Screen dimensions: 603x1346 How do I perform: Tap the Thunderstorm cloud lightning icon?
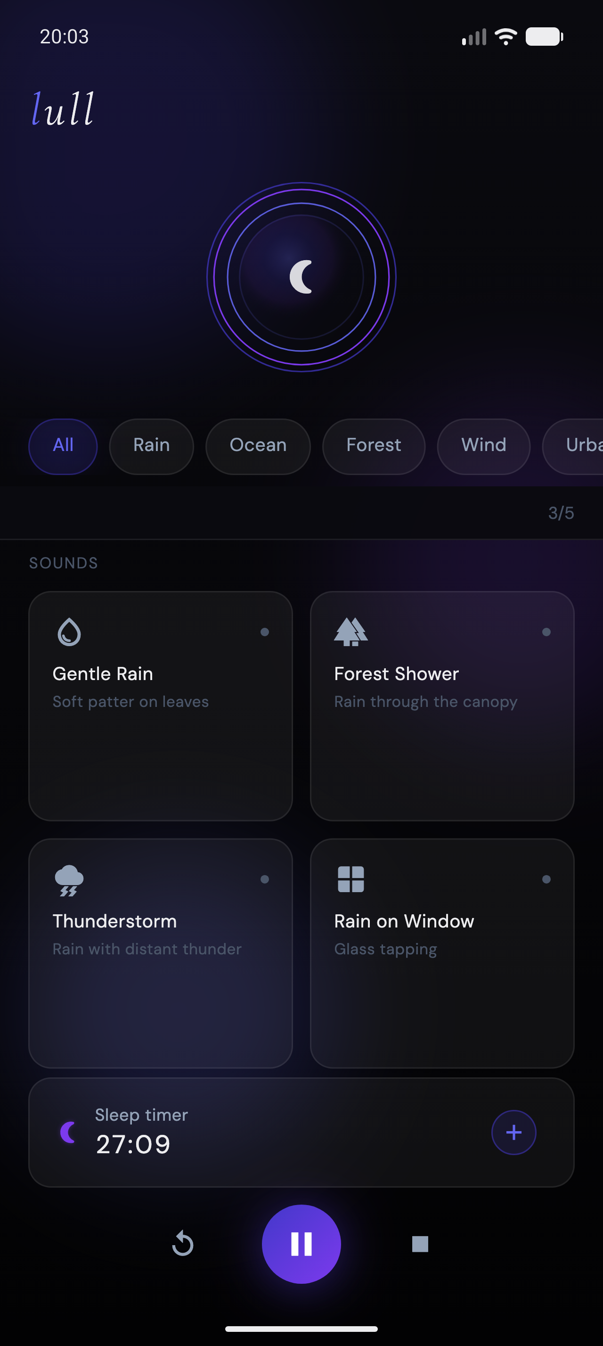pos(69,880)
